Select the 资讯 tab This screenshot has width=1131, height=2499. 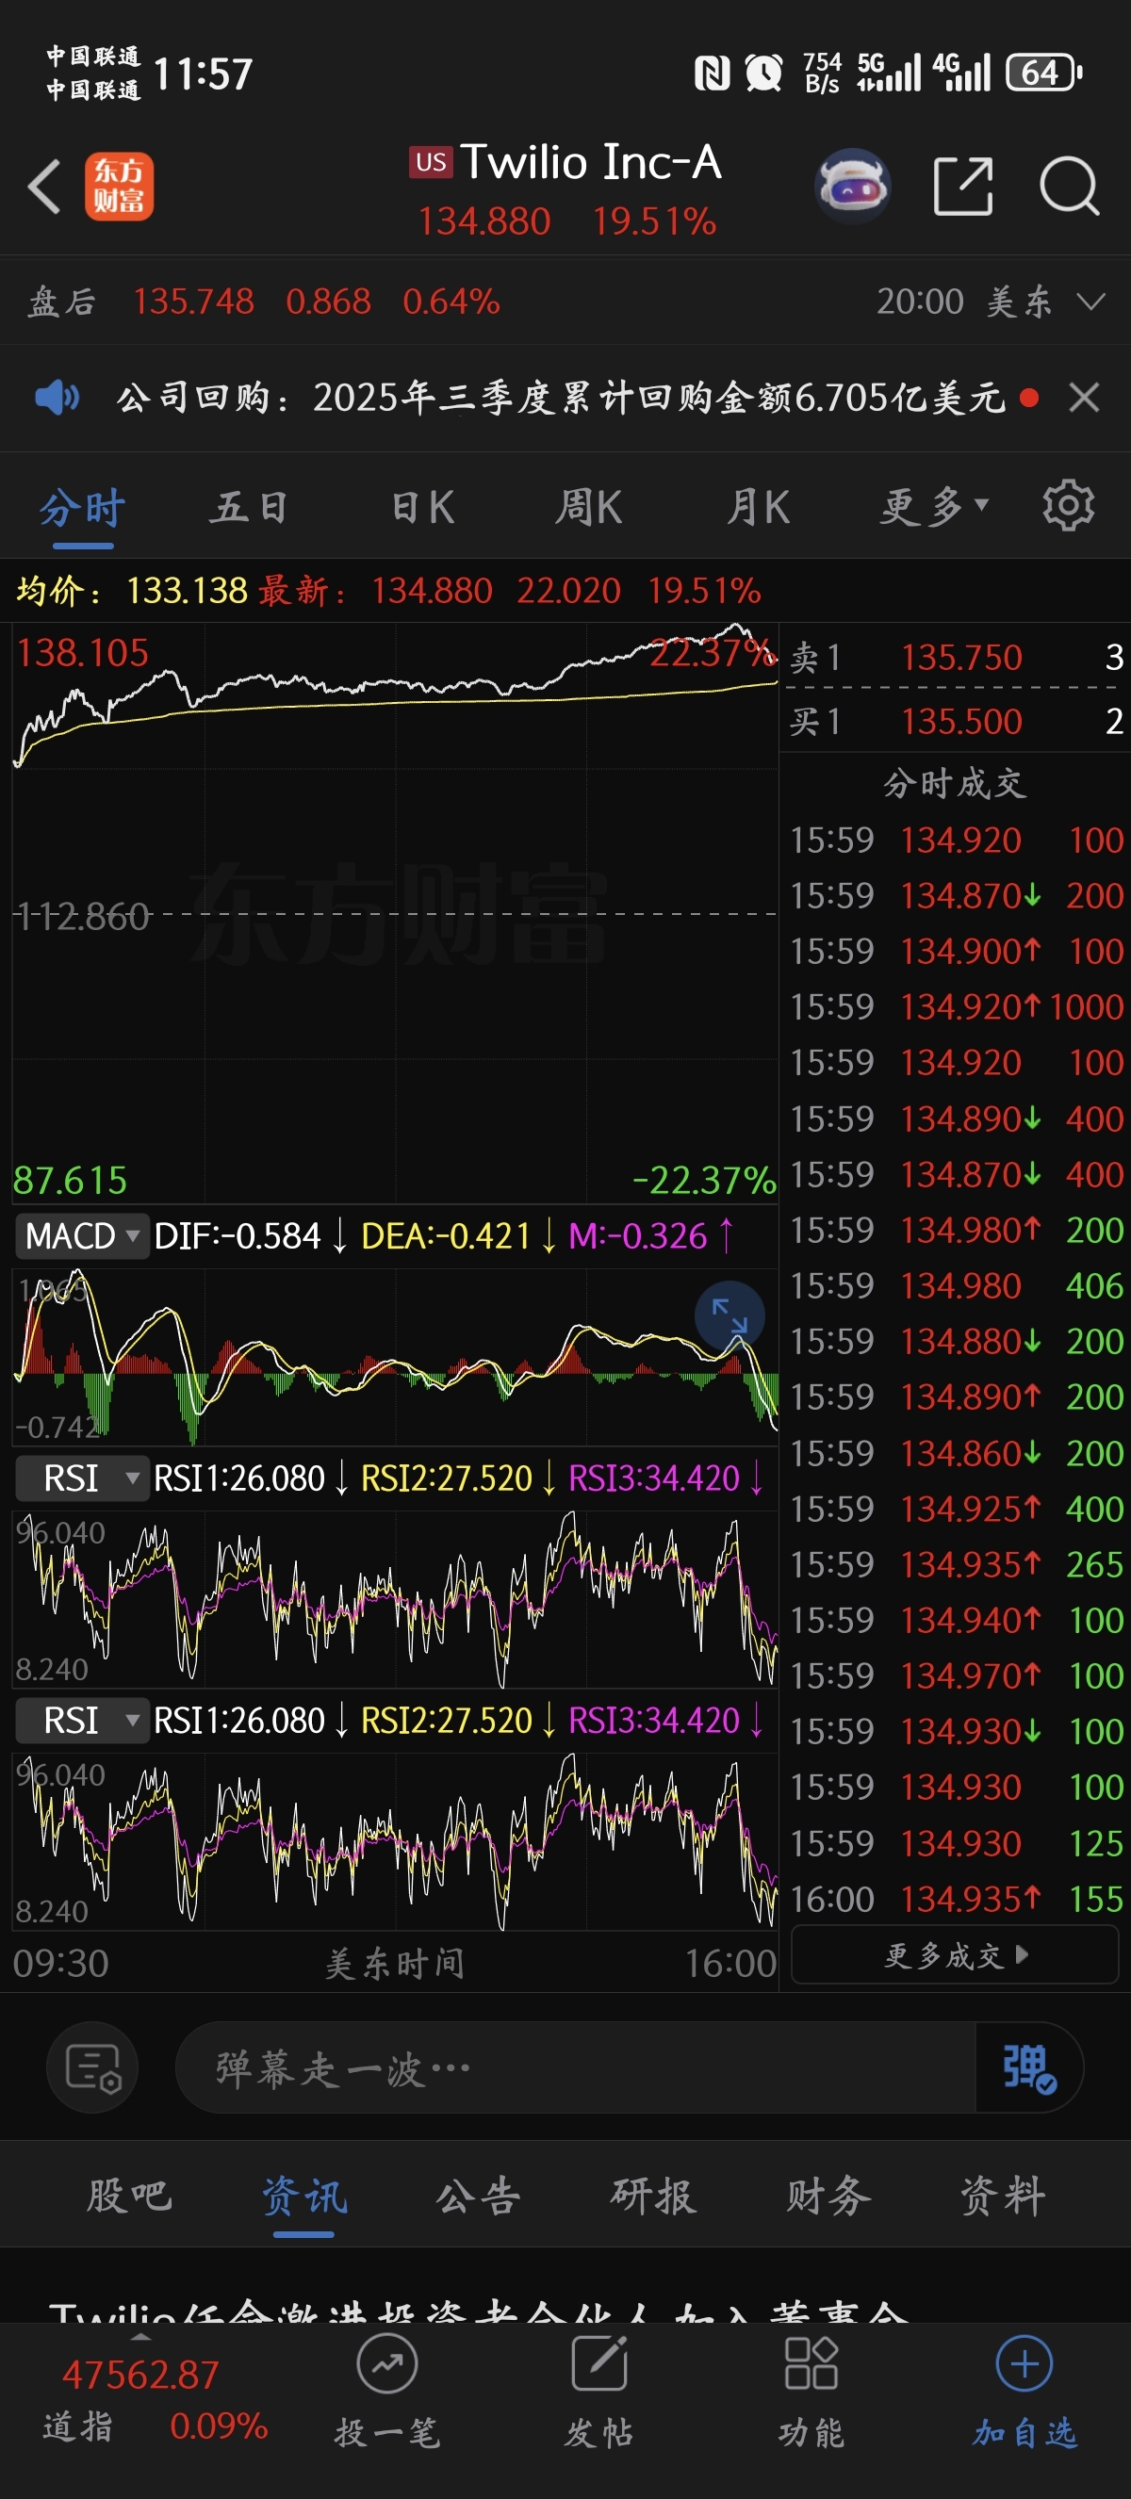(303, 2196)
